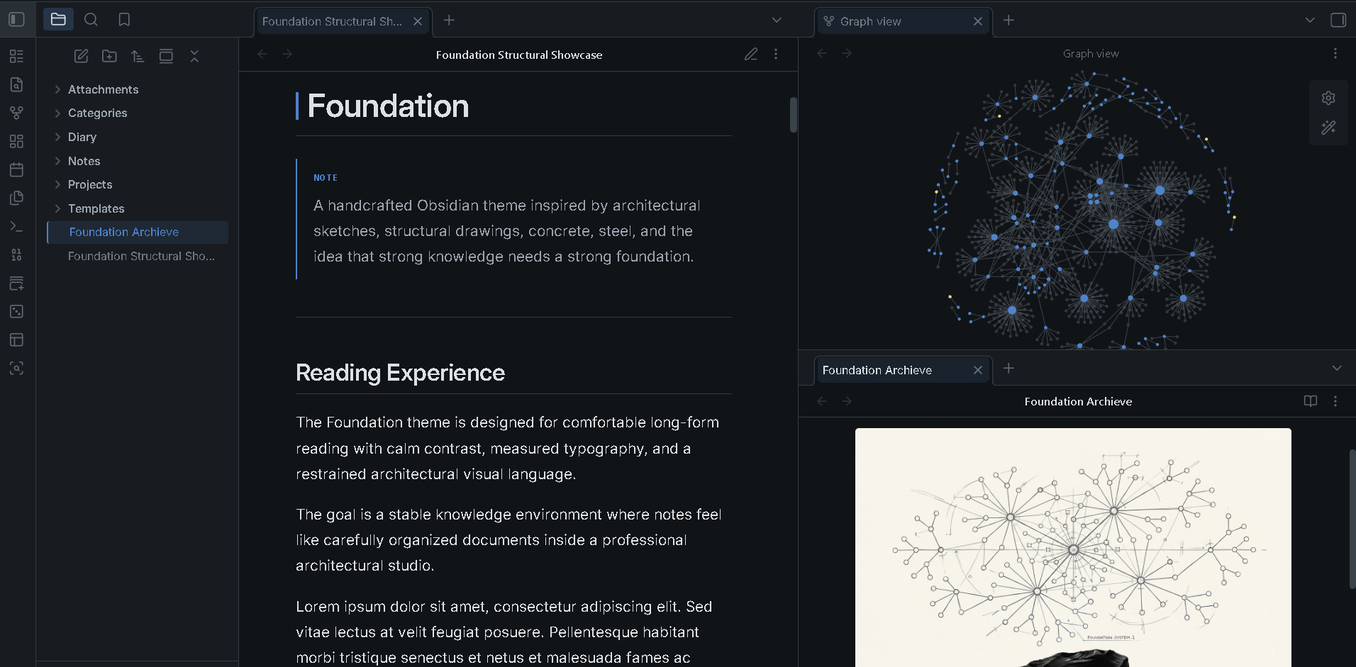Open a random note with the dice icon

click(x=17, y=311)
